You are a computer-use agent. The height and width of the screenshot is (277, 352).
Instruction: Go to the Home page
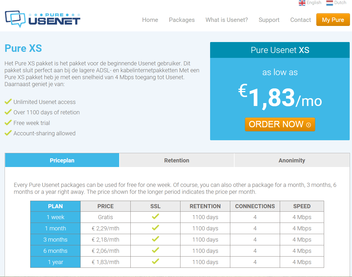coord(150,20)
